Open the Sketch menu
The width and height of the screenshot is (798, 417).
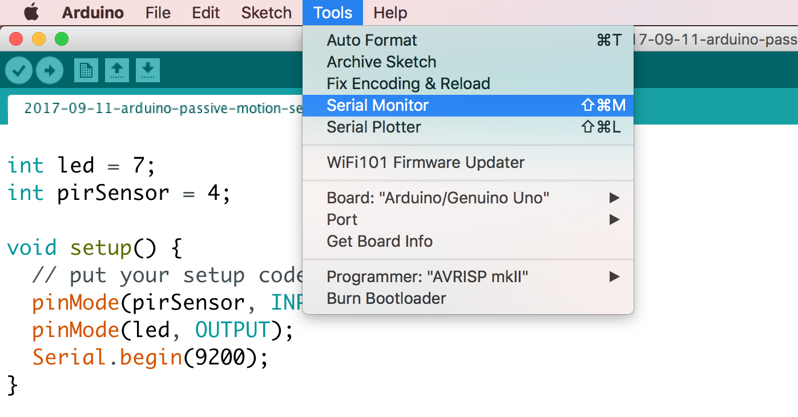pyautogui.click(x=267, y=13)
